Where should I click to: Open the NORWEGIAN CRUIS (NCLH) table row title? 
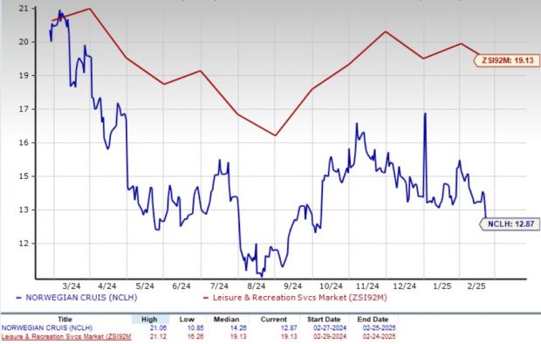pos(47,328)
